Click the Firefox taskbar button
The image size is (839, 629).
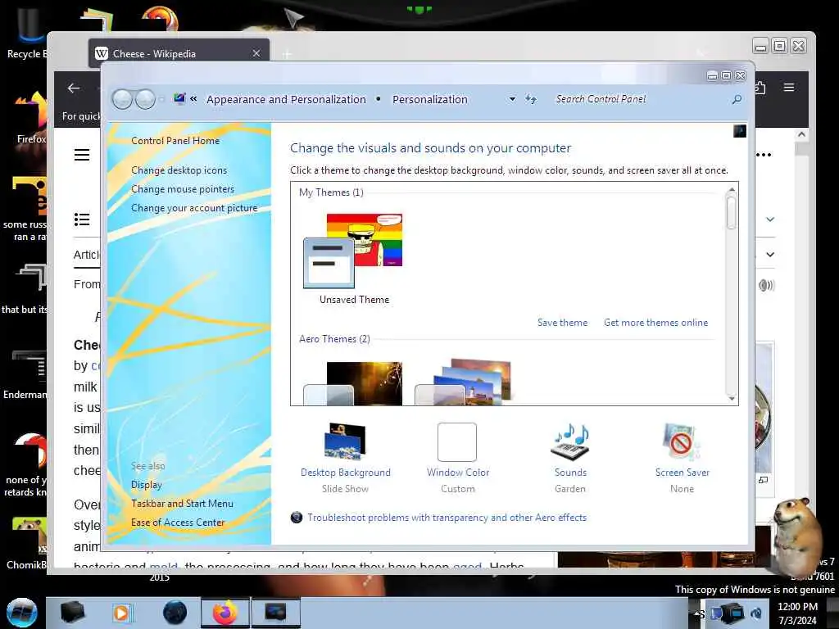(x=225, y=613)
